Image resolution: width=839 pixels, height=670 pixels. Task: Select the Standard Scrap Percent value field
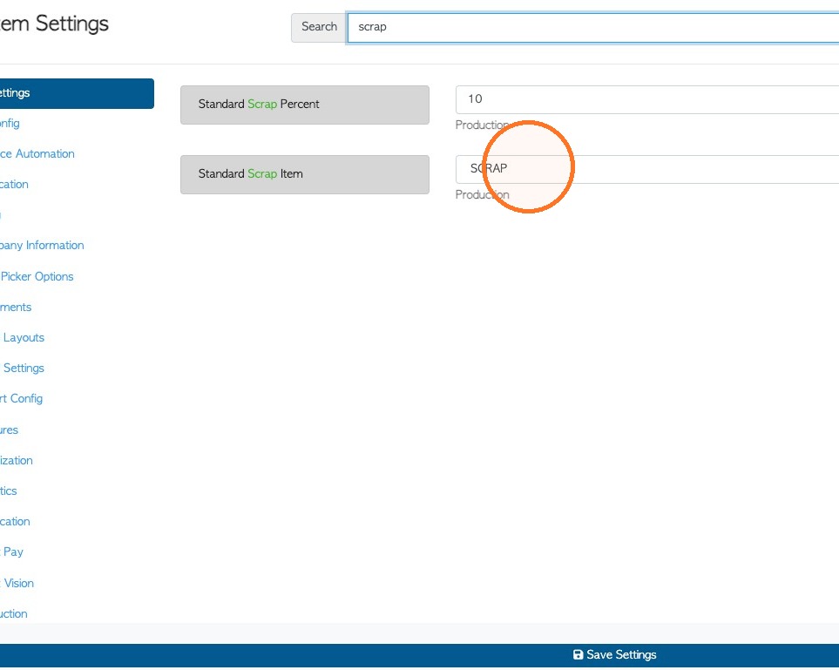647,99
